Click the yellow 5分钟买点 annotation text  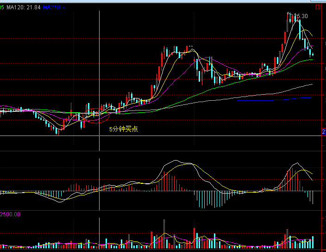(x=123, y=129)
